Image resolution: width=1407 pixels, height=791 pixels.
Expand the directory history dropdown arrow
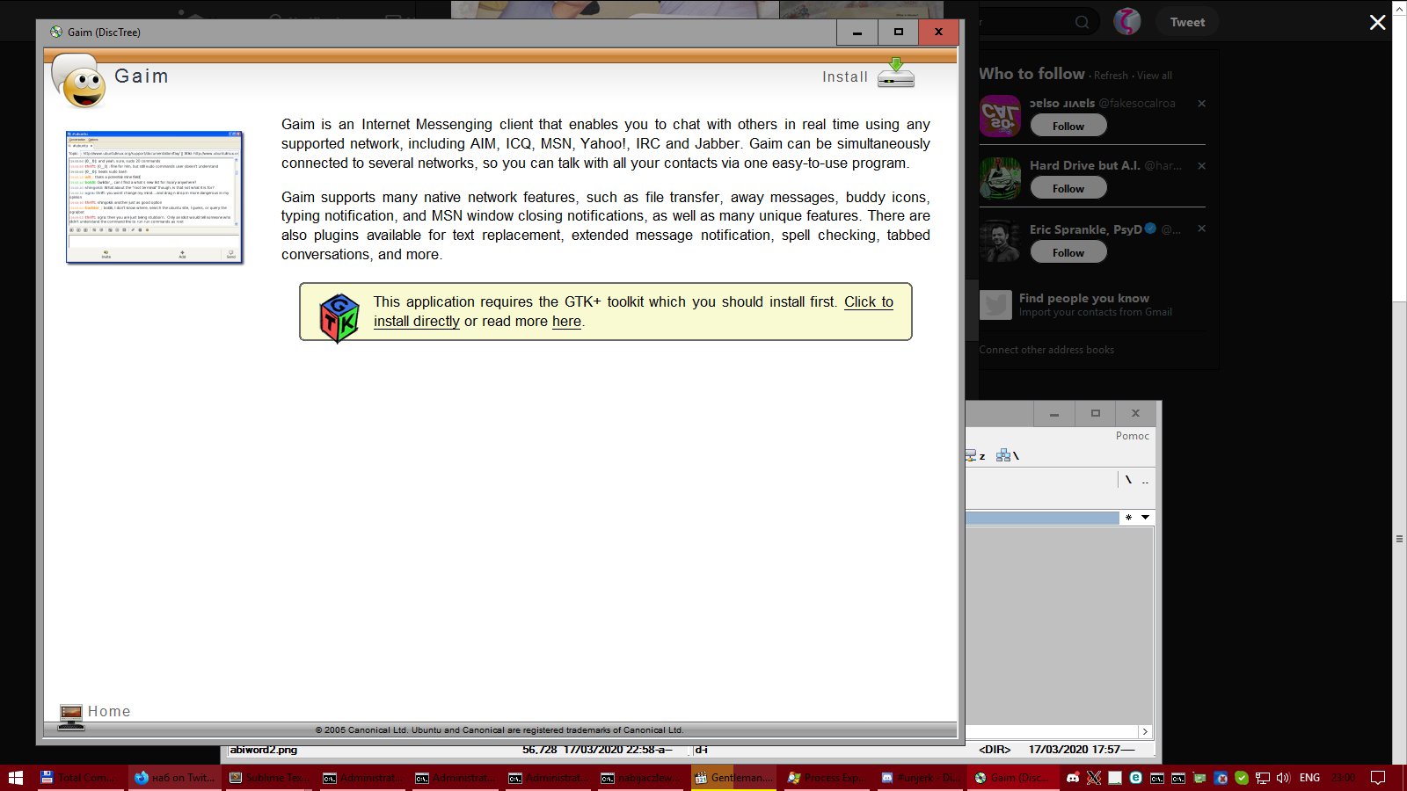point(1145,518)
